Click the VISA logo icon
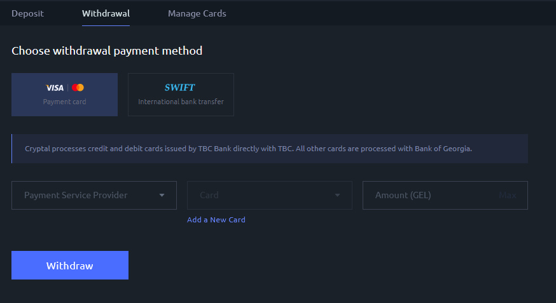556x303 pixels. pos(55,88)
